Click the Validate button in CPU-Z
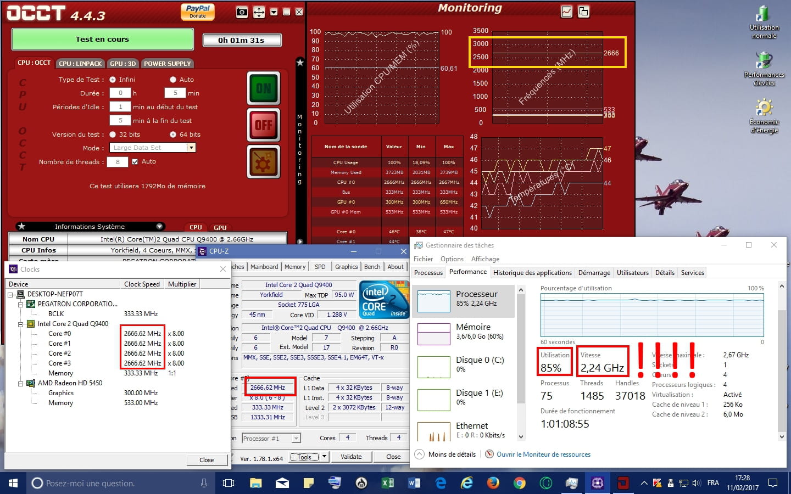Image resolution: width=791 pixels, height=494 pixels. 351,457
